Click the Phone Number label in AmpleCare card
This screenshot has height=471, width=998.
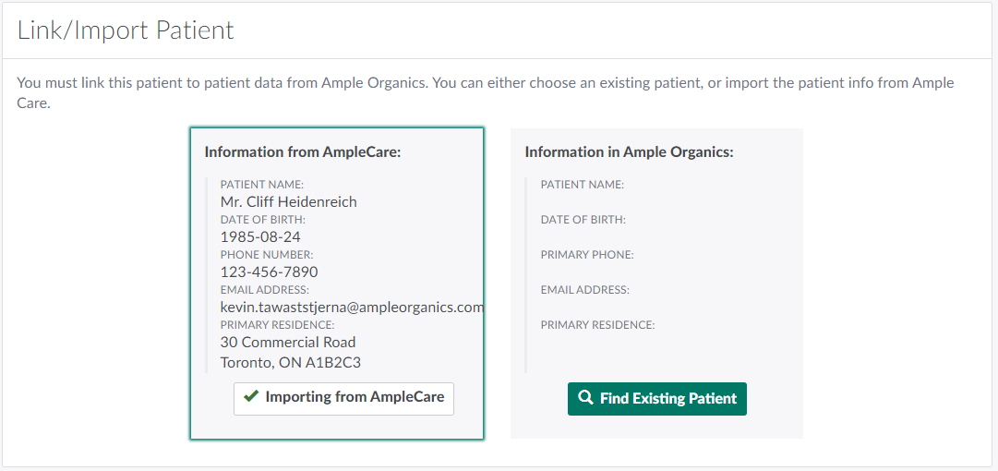pyautogui.click(x=267, y=255)
